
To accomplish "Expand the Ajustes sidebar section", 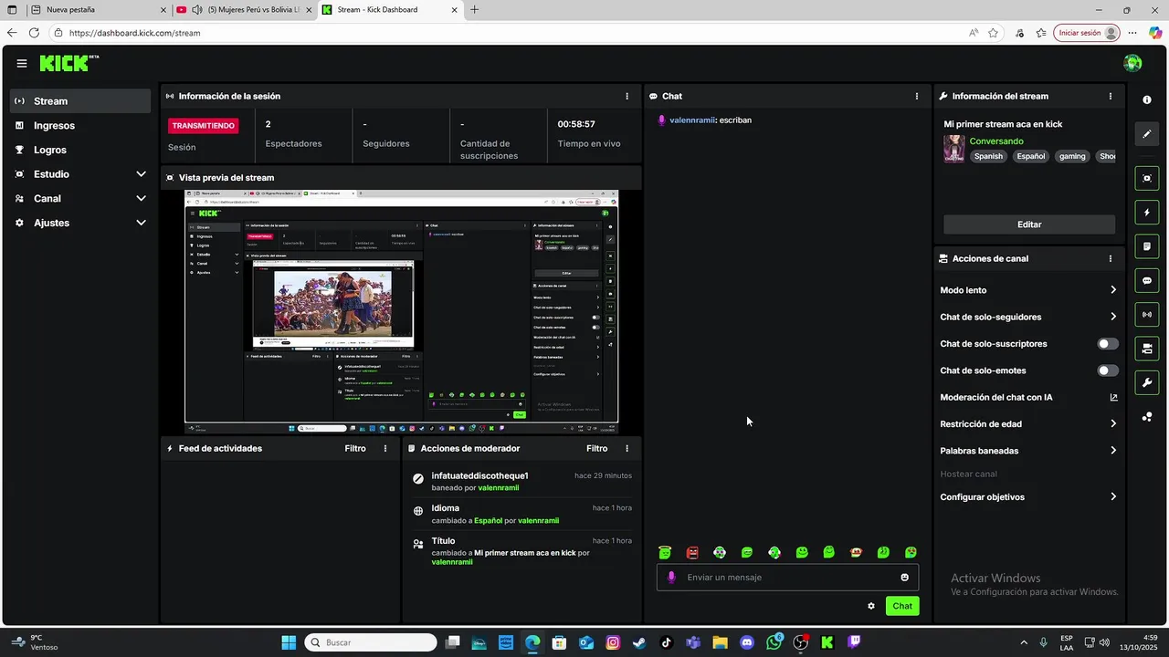I will (x=141, y=223).
